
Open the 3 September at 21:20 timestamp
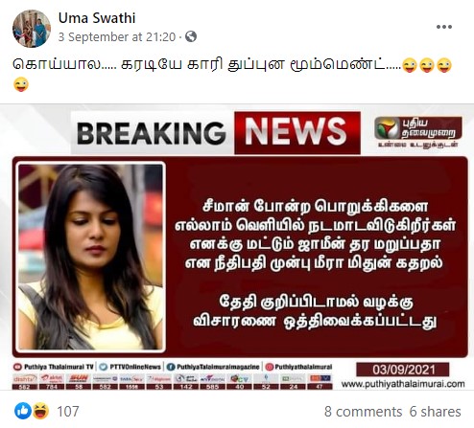click(x=117, y=37)
